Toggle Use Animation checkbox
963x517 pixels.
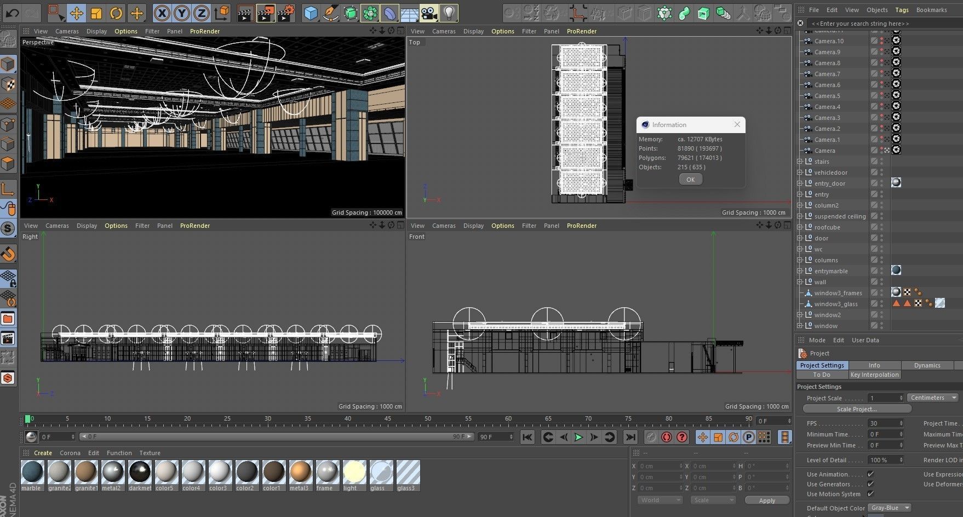[870, 474]
